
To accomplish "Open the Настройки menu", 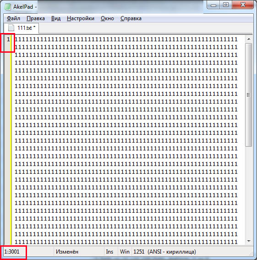I will click(x=81, y=18).
